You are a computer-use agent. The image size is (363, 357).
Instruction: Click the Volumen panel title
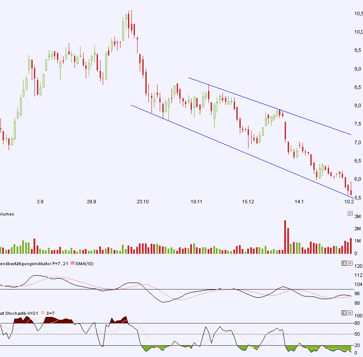pos(7,214)
